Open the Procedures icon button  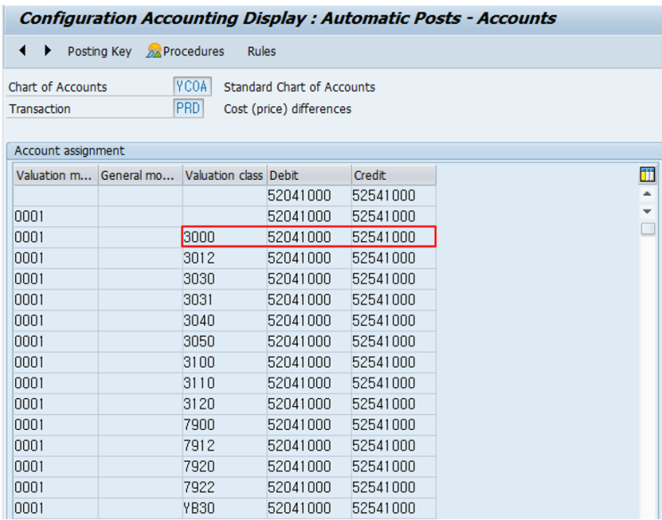(x=185, y=51)
